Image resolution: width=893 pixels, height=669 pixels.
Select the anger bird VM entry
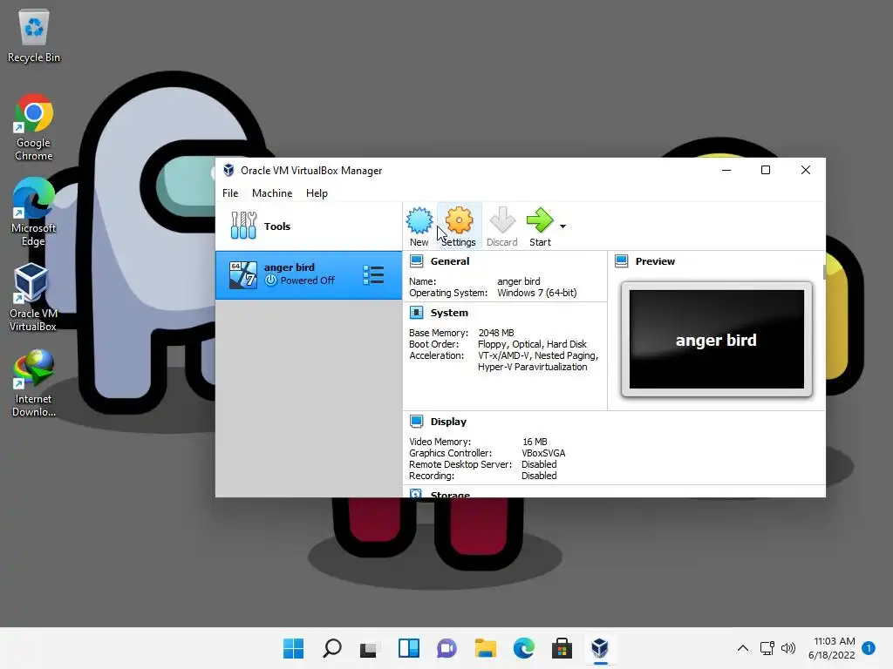coord(308,274)
